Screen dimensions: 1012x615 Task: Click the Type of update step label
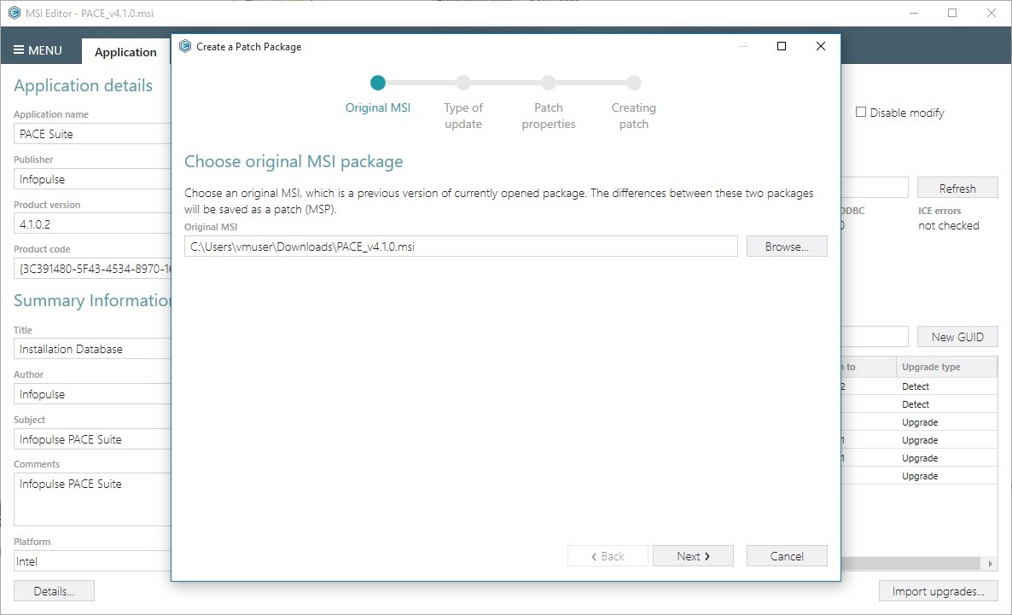(x=463, y=115)
